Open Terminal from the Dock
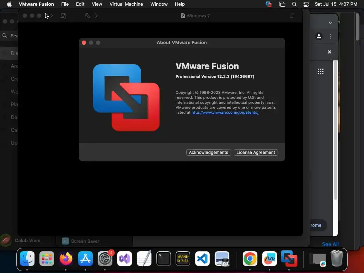Screen dimensions: 364x273 pos(164,259)
